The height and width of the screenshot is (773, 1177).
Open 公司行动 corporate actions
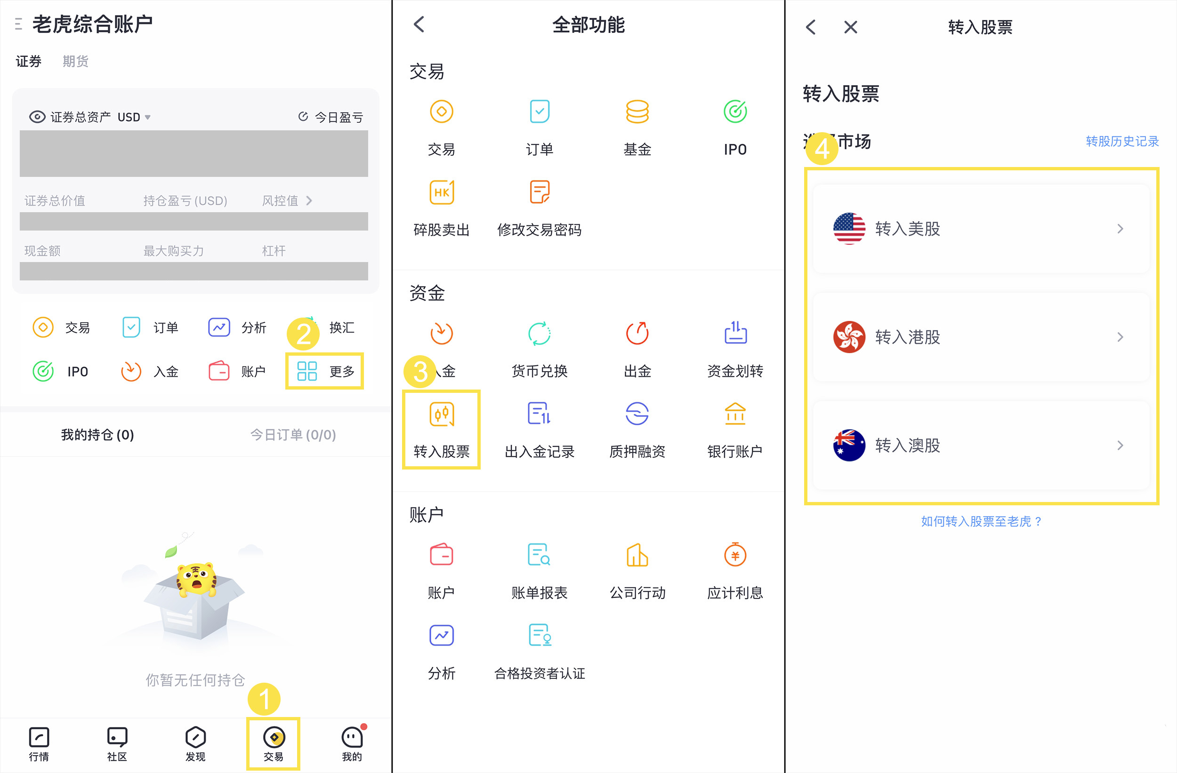tap(637, 571)
